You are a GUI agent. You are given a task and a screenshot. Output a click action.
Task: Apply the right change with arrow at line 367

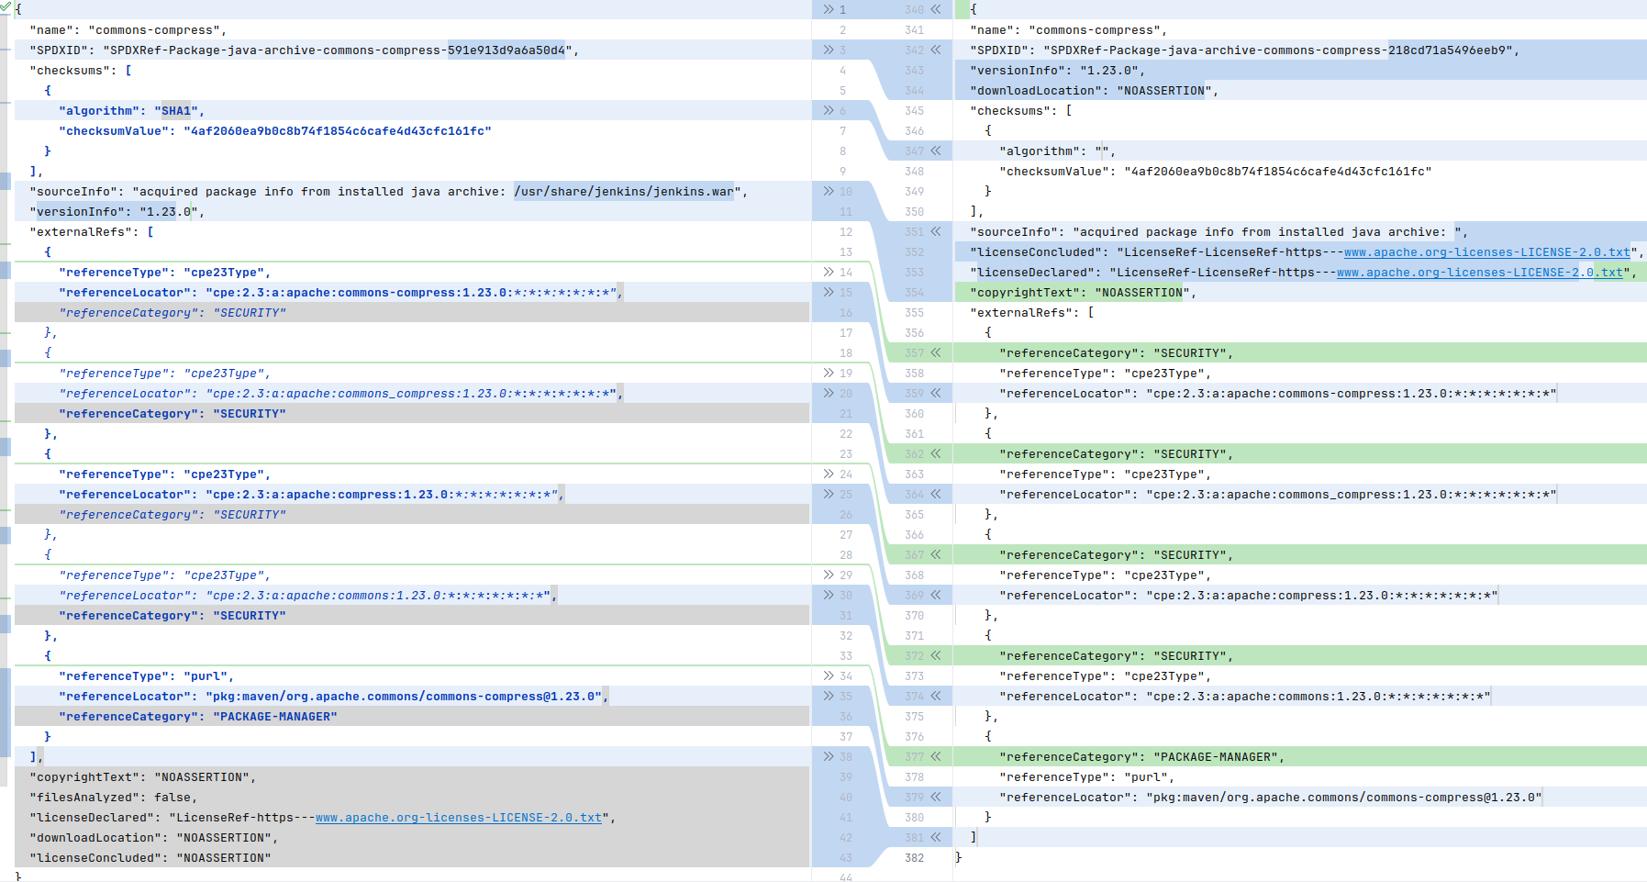(936, 554)
